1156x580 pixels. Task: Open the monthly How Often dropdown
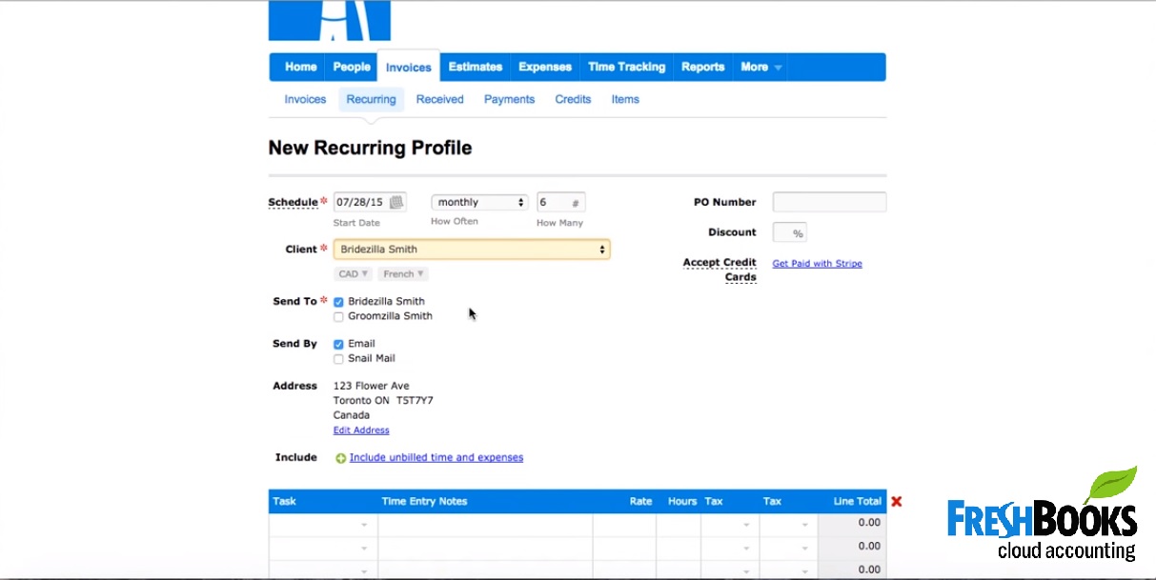pos(479,202)
